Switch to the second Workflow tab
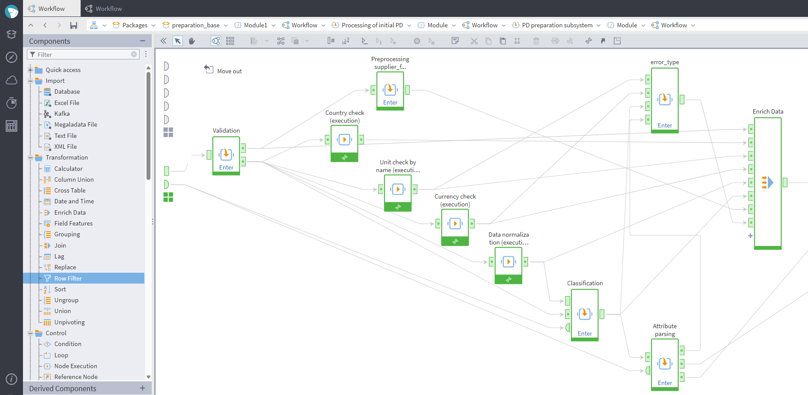Screen dimensions: 808x395 point(104,9)
